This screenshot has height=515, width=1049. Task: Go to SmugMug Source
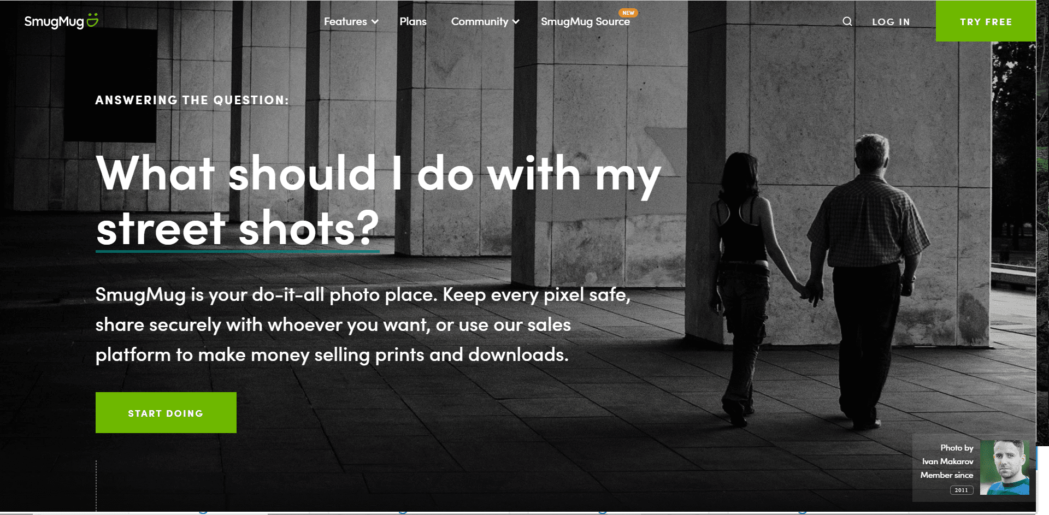(x=585, y=21)
